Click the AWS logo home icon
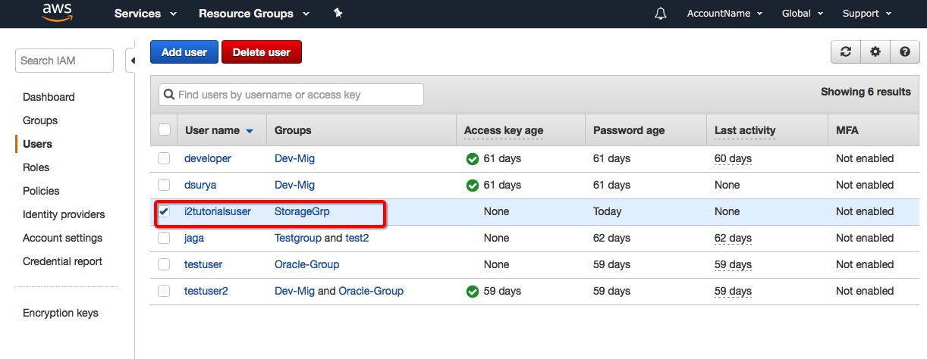This screenshot has height=359, width=927. click(57, 13)
